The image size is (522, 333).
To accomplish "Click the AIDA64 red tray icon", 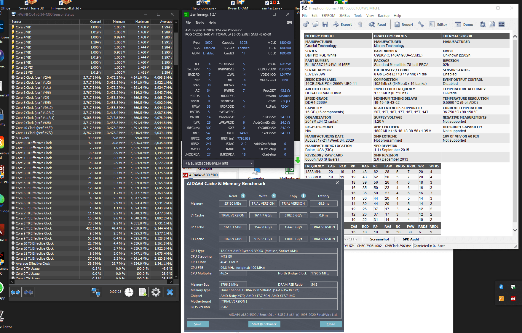I will click(x=513, y=299).
